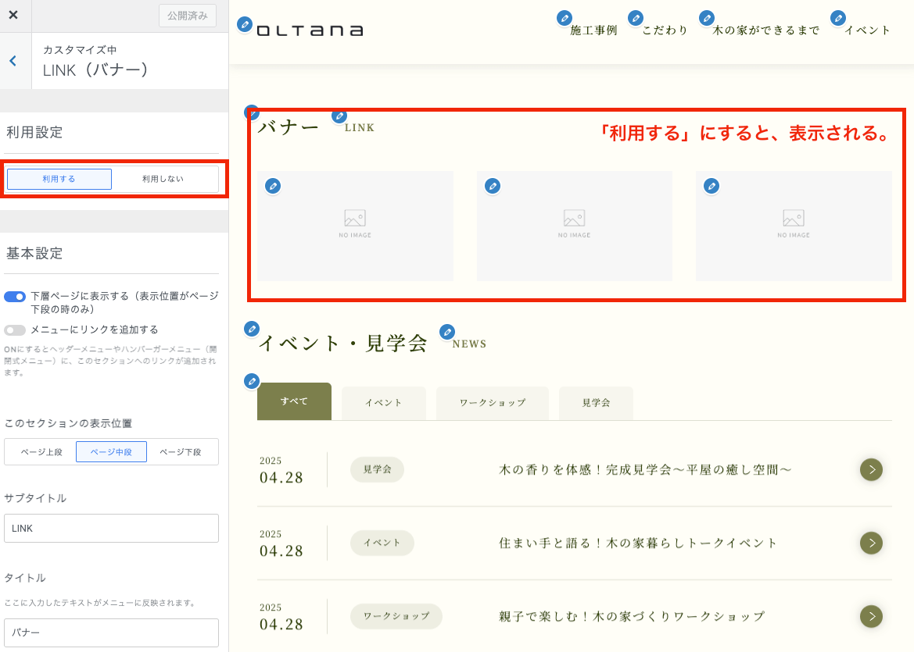This screenshot has width=914, height=652.
Task: Close the customizer with the X icon
Action: pyautogui.click(x=13, y=16)
